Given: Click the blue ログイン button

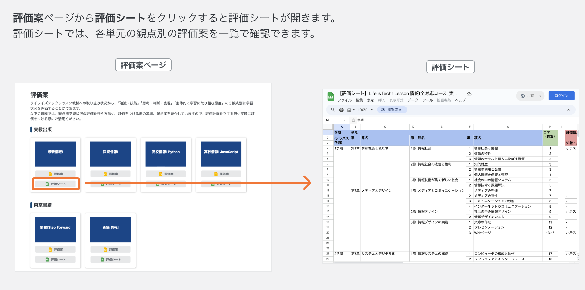Looking at the screenshot, I should pos(561,96).
